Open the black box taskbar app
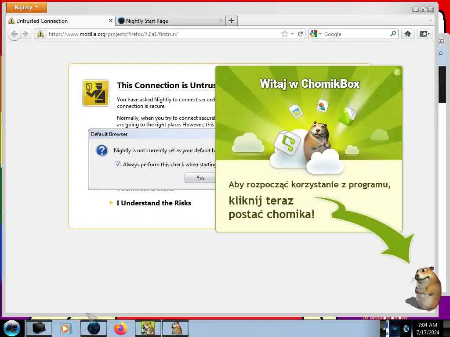 tap(39, 328)
